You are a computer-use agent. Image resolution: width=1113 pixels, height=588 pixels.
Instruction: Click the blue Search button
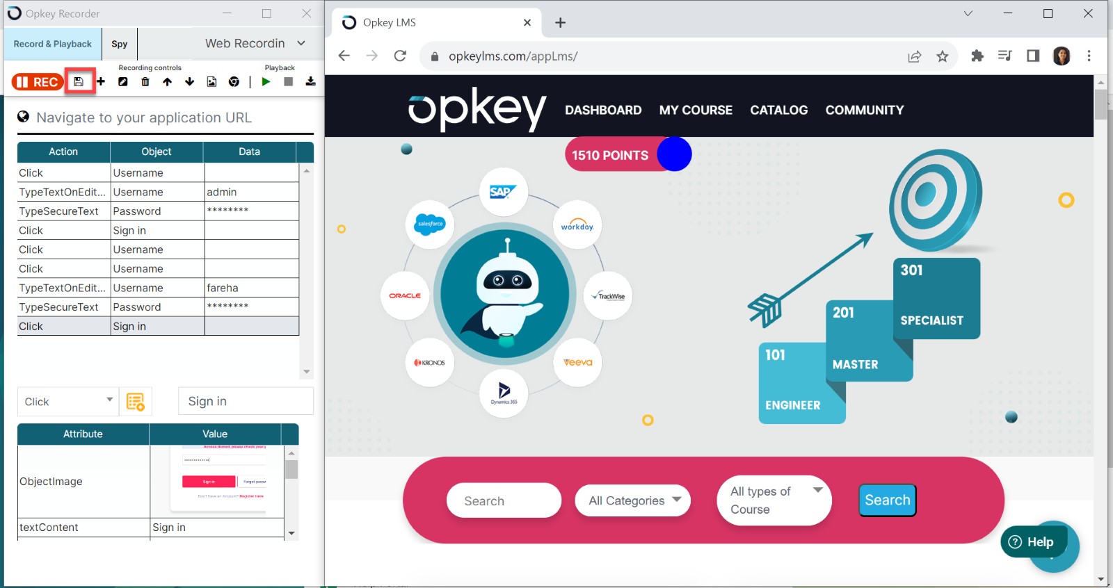(888, 500)
